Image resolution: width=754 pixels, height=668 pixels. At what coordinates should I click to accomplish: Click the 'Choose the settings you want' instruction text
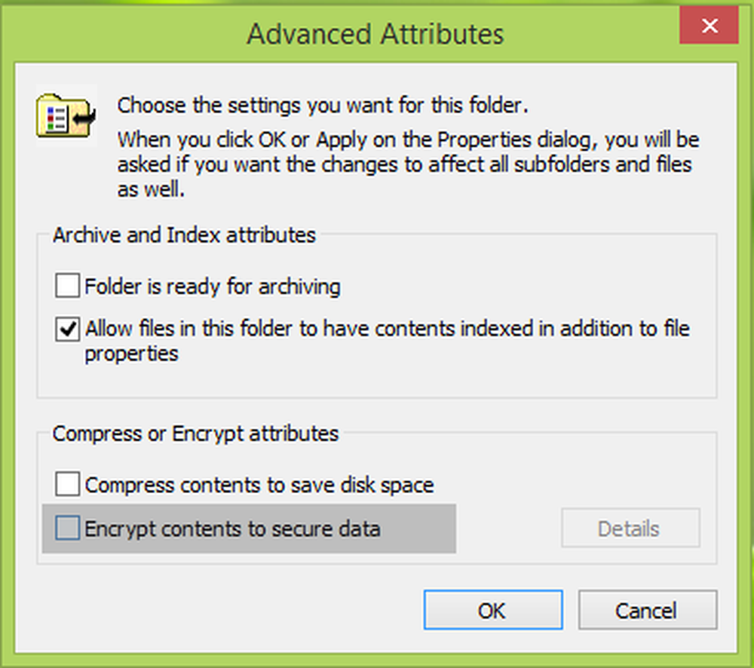coord(323,106)
